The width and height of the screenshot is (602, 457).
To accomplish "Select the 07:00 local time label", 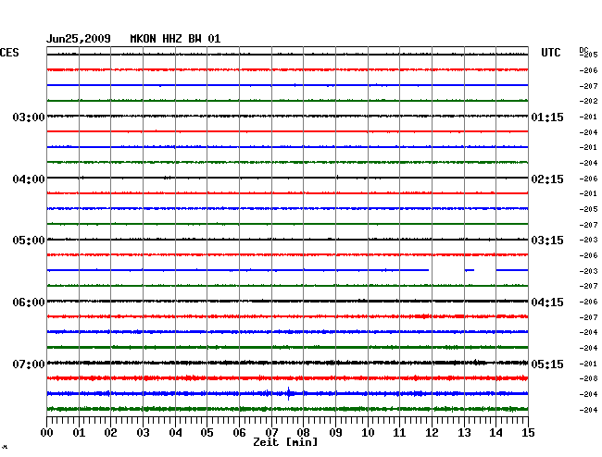I will (x=29, y=364).
